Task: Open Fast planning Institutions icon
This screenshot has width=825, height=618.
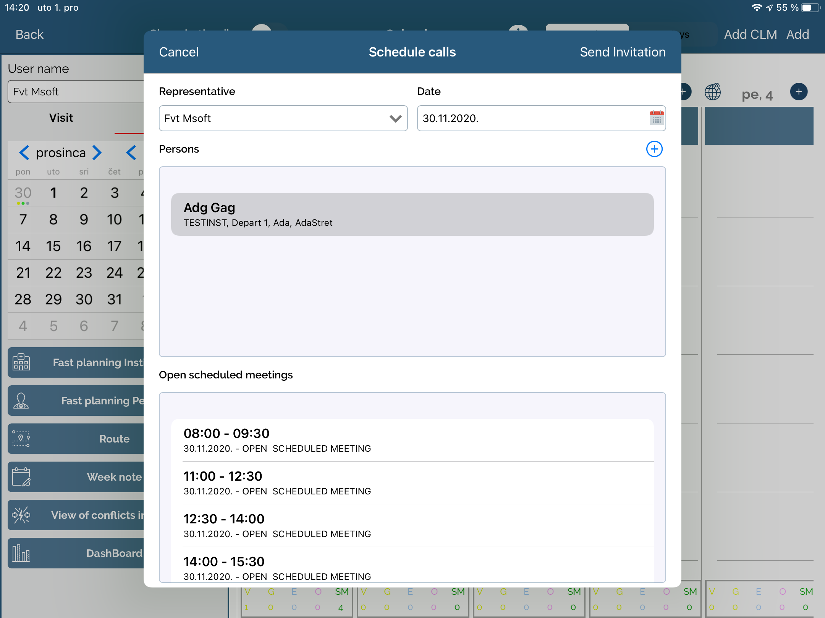Action: 21,362
